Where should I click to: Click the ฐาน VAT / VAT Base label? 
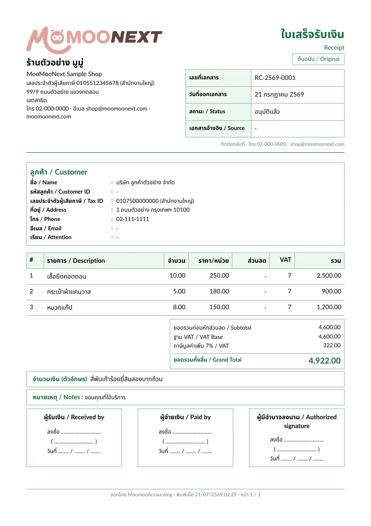tap(198, 337)
